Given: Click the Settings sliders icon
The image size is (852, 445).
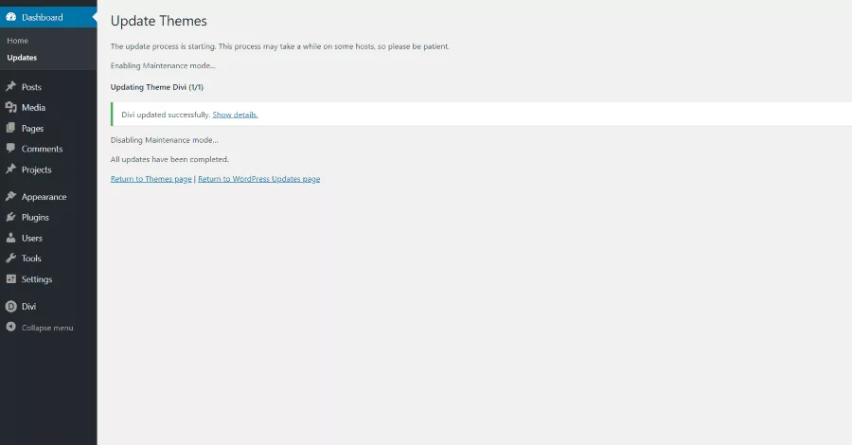Looking at the screenshot, I should click(10, 278).
